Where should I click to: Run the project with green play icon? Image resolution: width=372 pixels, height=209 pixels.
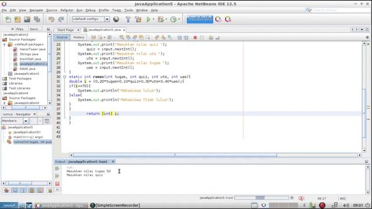point(149,19)
